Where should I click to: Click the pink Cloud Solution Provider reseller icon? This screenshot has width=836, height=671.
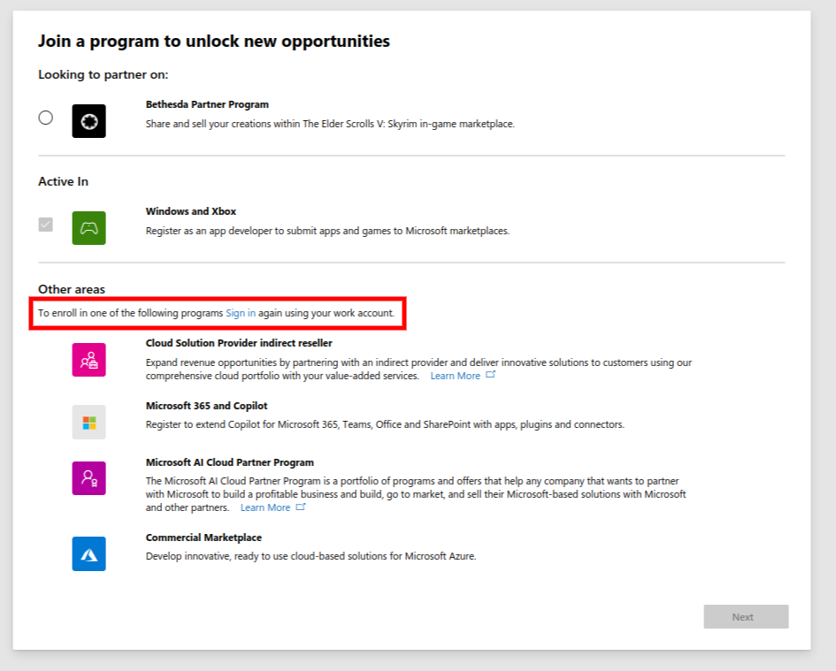point(88,359)
